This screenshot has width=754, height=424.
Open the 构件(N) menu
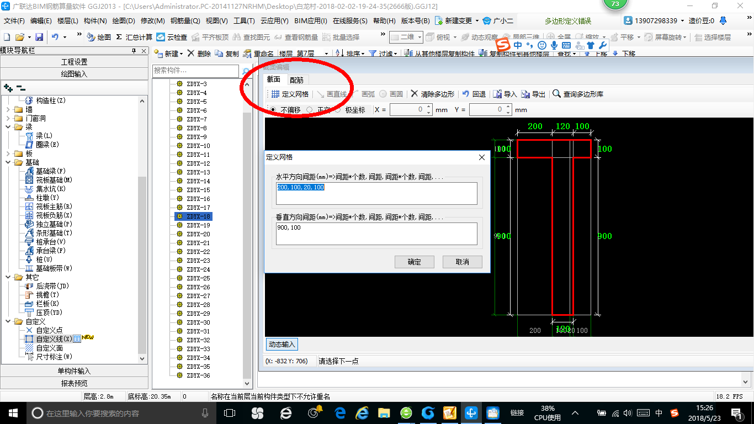tap(95, 21)
